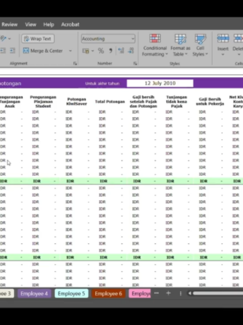Expand Conditional Formatting dropdown arrow

167,54
